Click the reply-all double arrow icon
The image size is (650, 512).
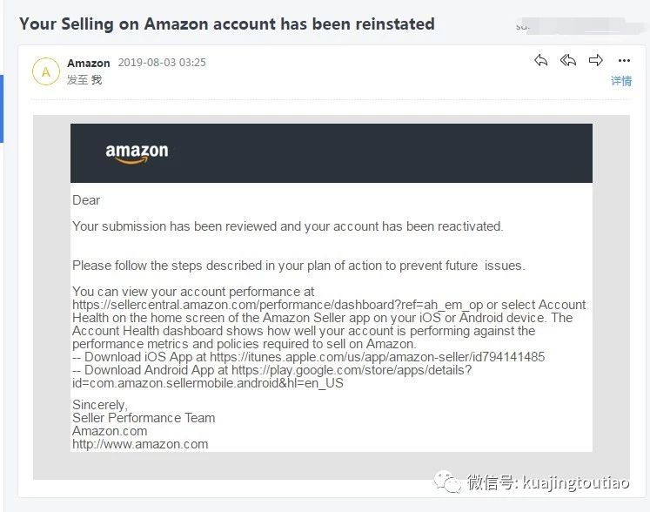(x=568, y=61)
